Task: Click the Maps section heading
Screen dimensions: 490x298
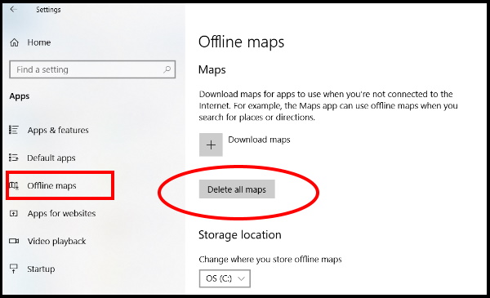Action: point(212,69)
